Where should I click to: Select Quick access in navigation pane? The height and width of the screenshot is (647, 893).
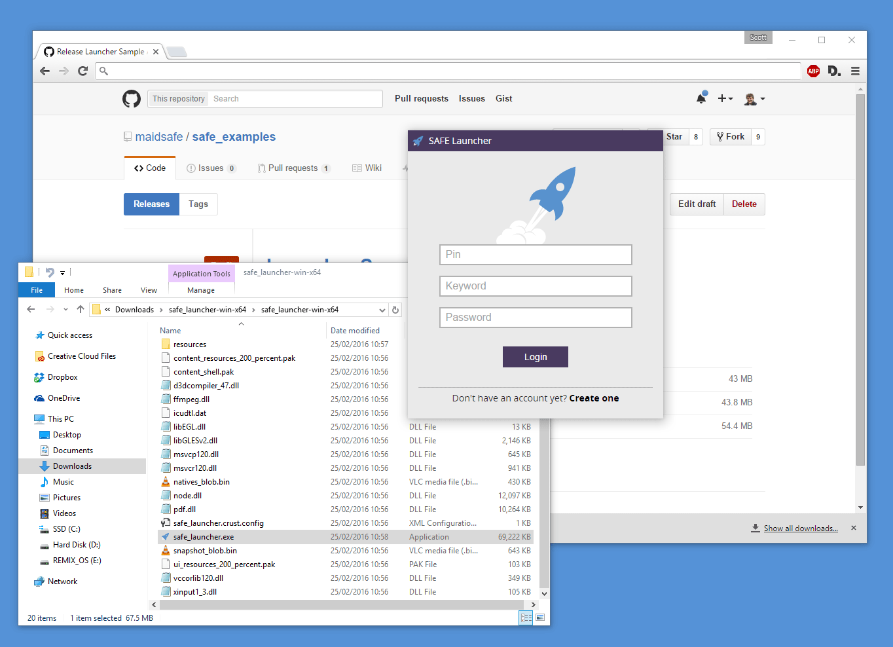click(70, 335)
